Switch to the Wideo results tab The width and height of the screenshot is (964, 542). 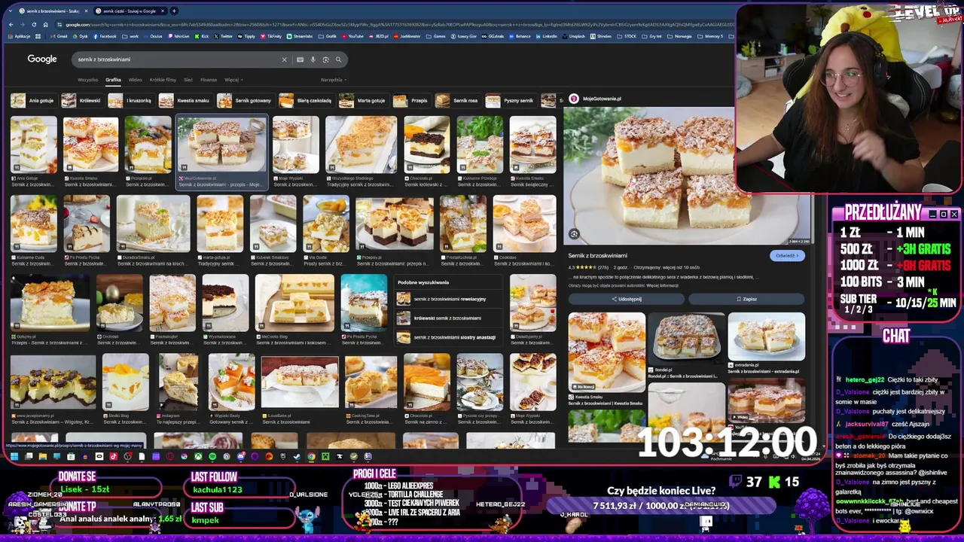pyautogui.click(x=135, y=80)
